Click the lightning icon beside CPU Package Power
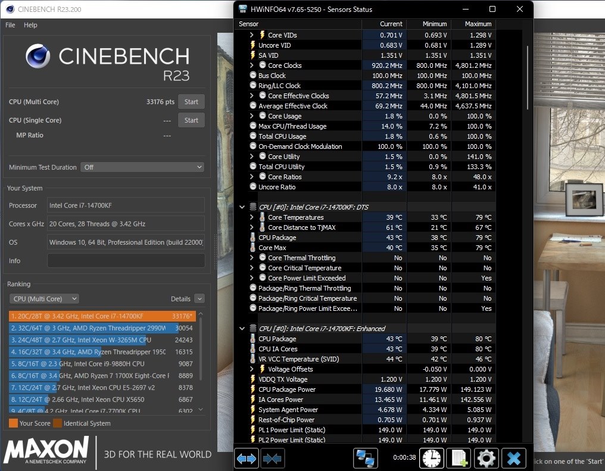Image resolution: width=605 pixels, height=471 pixels. click(253, 389)
